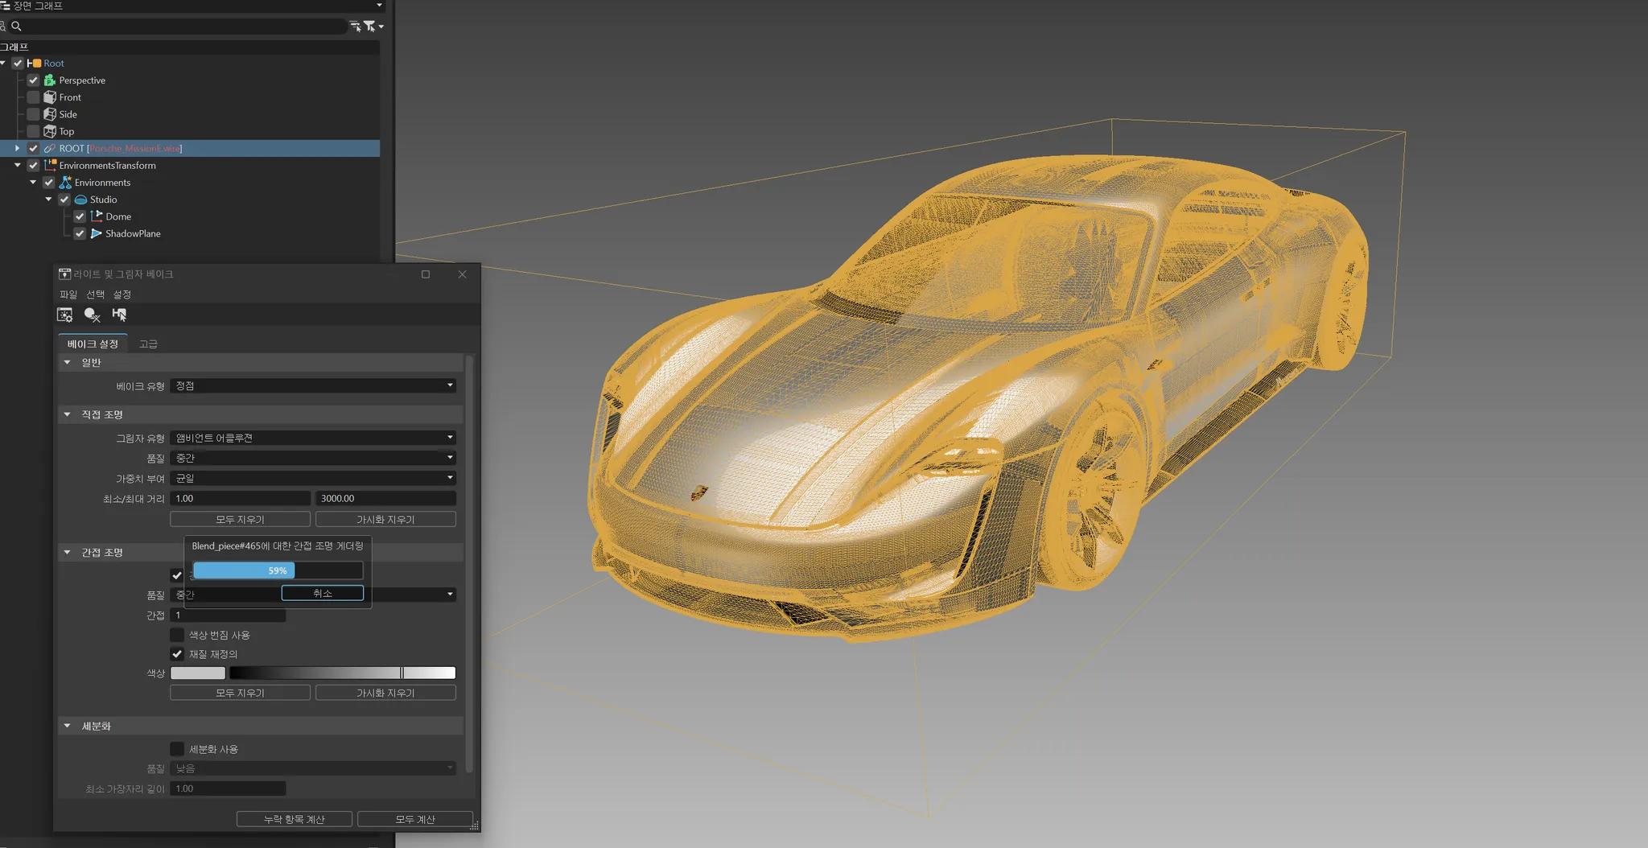Click the filter selected nodes icon

click(x=355, y=27)
